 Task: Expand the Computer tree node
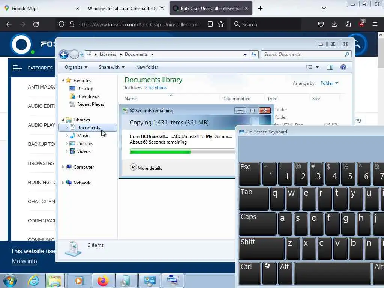click(63, 167)
